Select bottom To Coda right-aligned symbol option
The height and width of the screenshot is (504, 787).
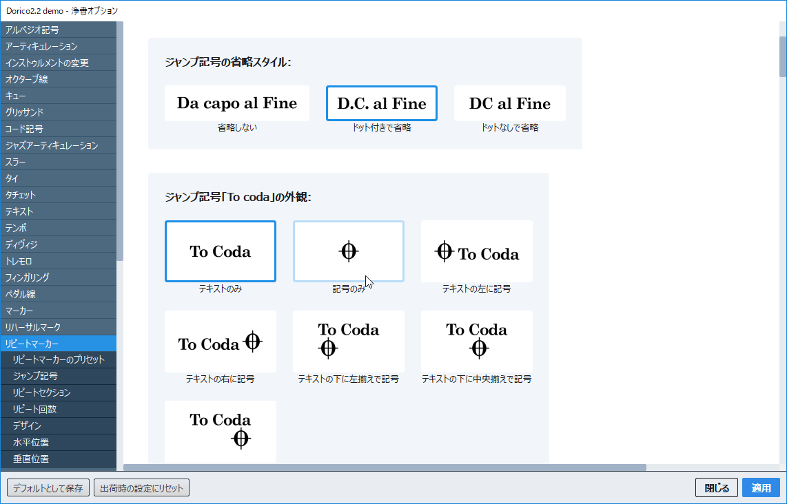pos(220,432)
